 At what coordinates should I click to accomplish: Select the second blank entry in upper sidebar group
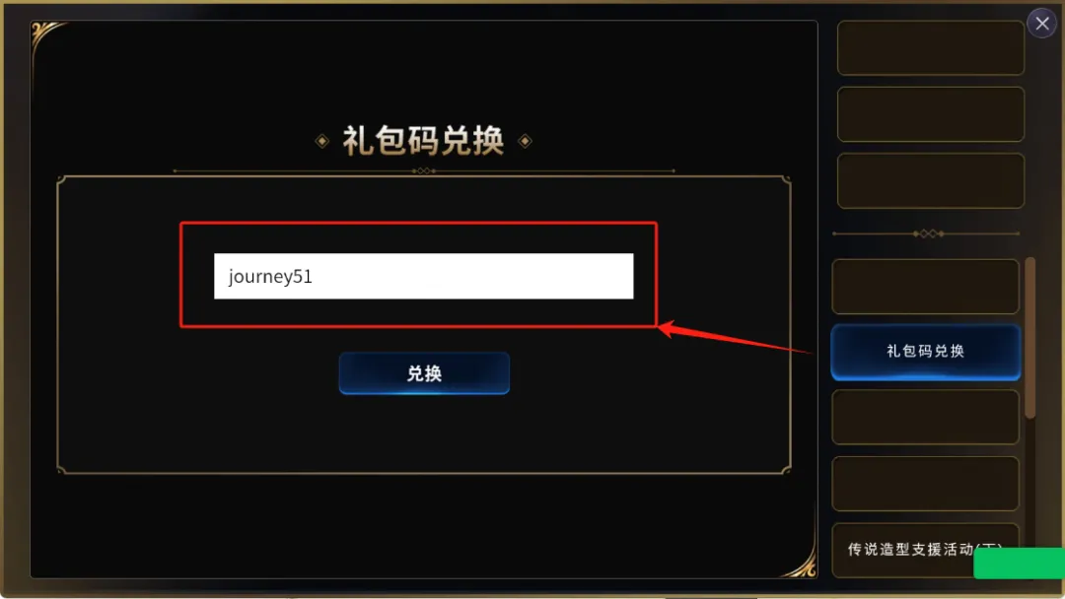pos(931,114)
